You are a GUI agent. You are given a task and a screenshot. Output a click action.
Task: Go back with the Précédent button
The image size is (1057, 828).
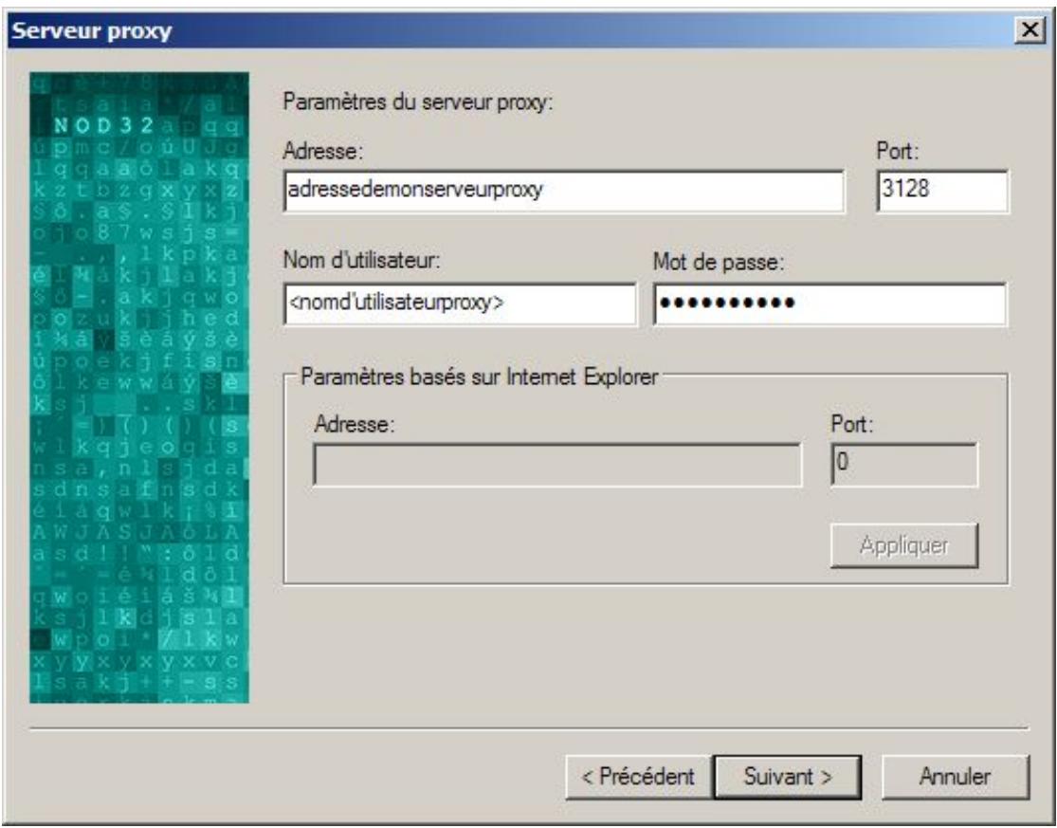pos(638,777)
